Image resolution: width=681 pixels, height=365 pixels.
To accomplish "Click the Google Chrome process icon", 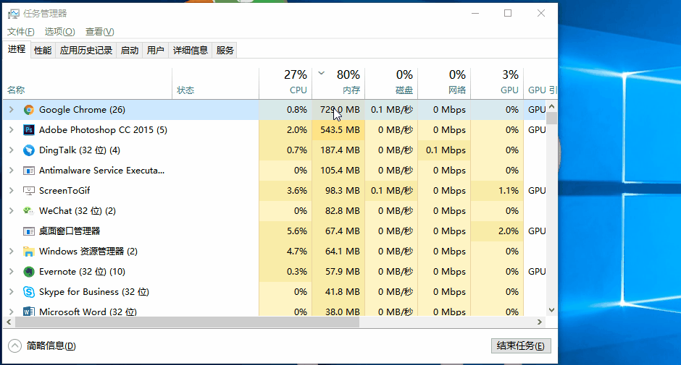I will (29, 110).
